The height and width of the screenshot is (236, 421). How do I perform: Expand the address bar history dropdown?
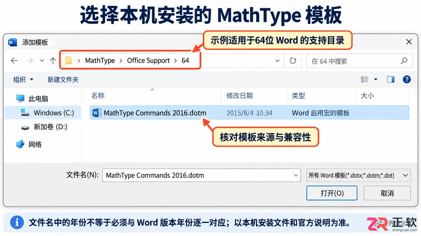(277, 61)
